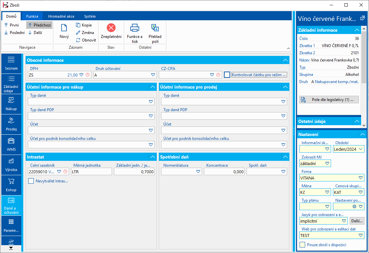
Task: Open the Web pro zobrazení TEST dropdown
Action: tap(360, 235)
